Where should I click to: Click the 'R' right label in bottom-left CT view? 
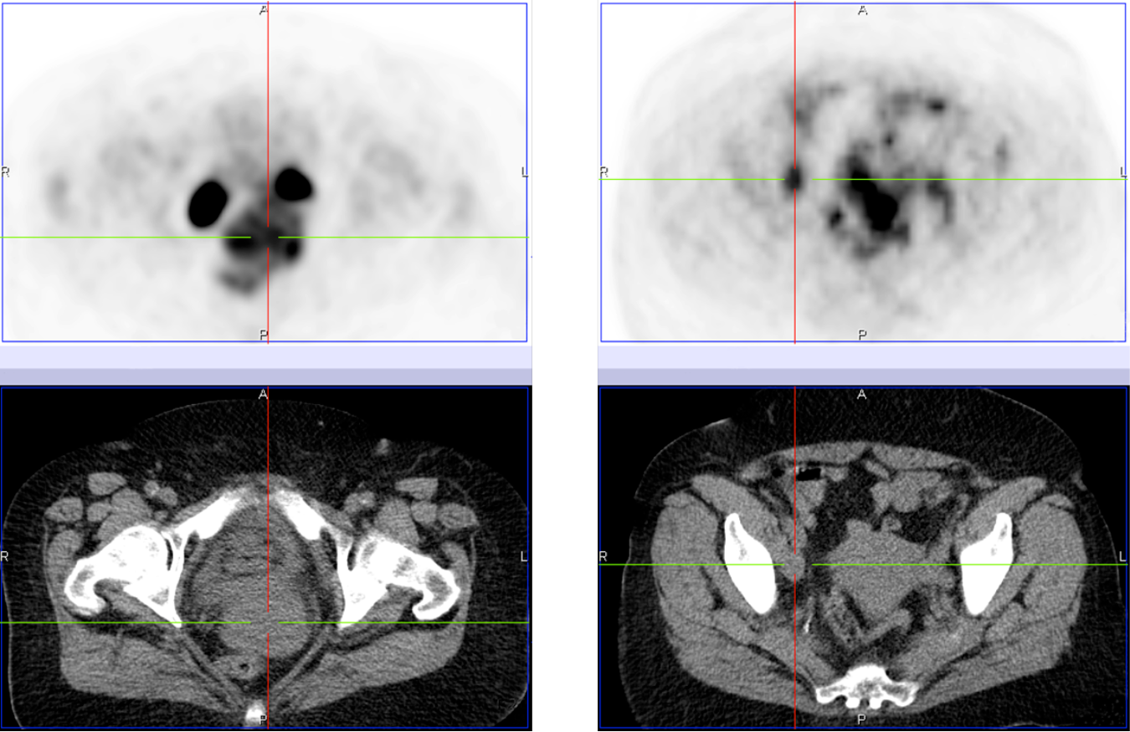point(5,556)
